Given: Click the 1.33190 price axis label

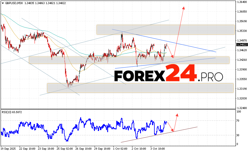Looking at the screenshot, I should [242, 89].
